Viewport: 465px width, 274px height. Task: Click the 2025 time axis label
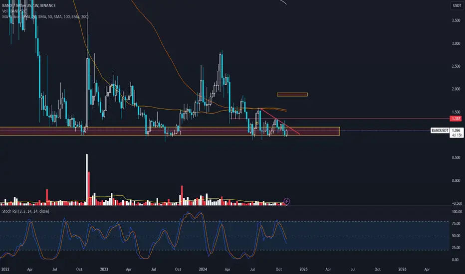[x=303, y=269]
